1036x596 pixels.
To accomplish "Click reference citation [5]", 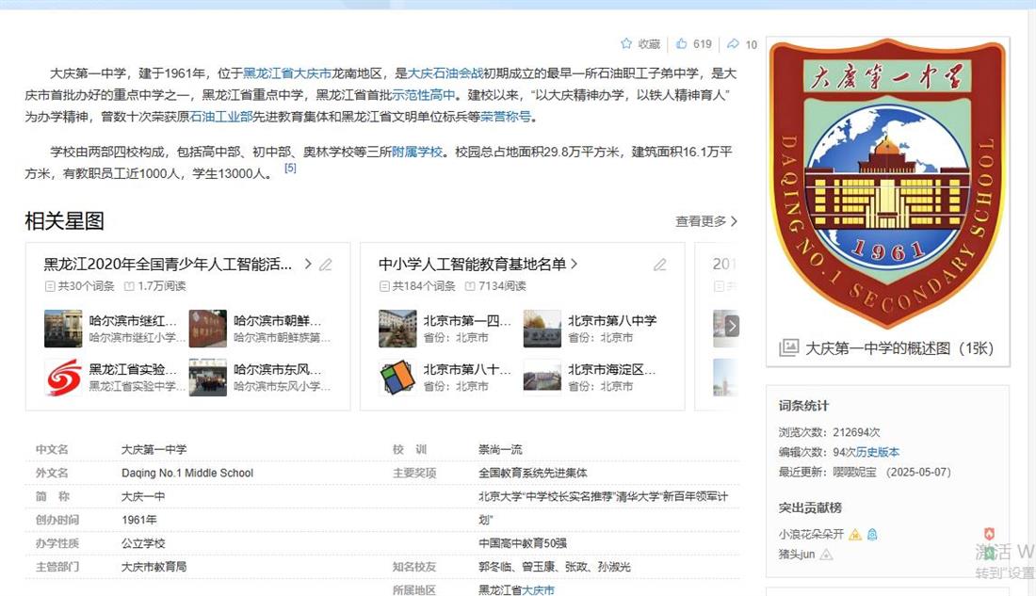I will tap(290, 168).
